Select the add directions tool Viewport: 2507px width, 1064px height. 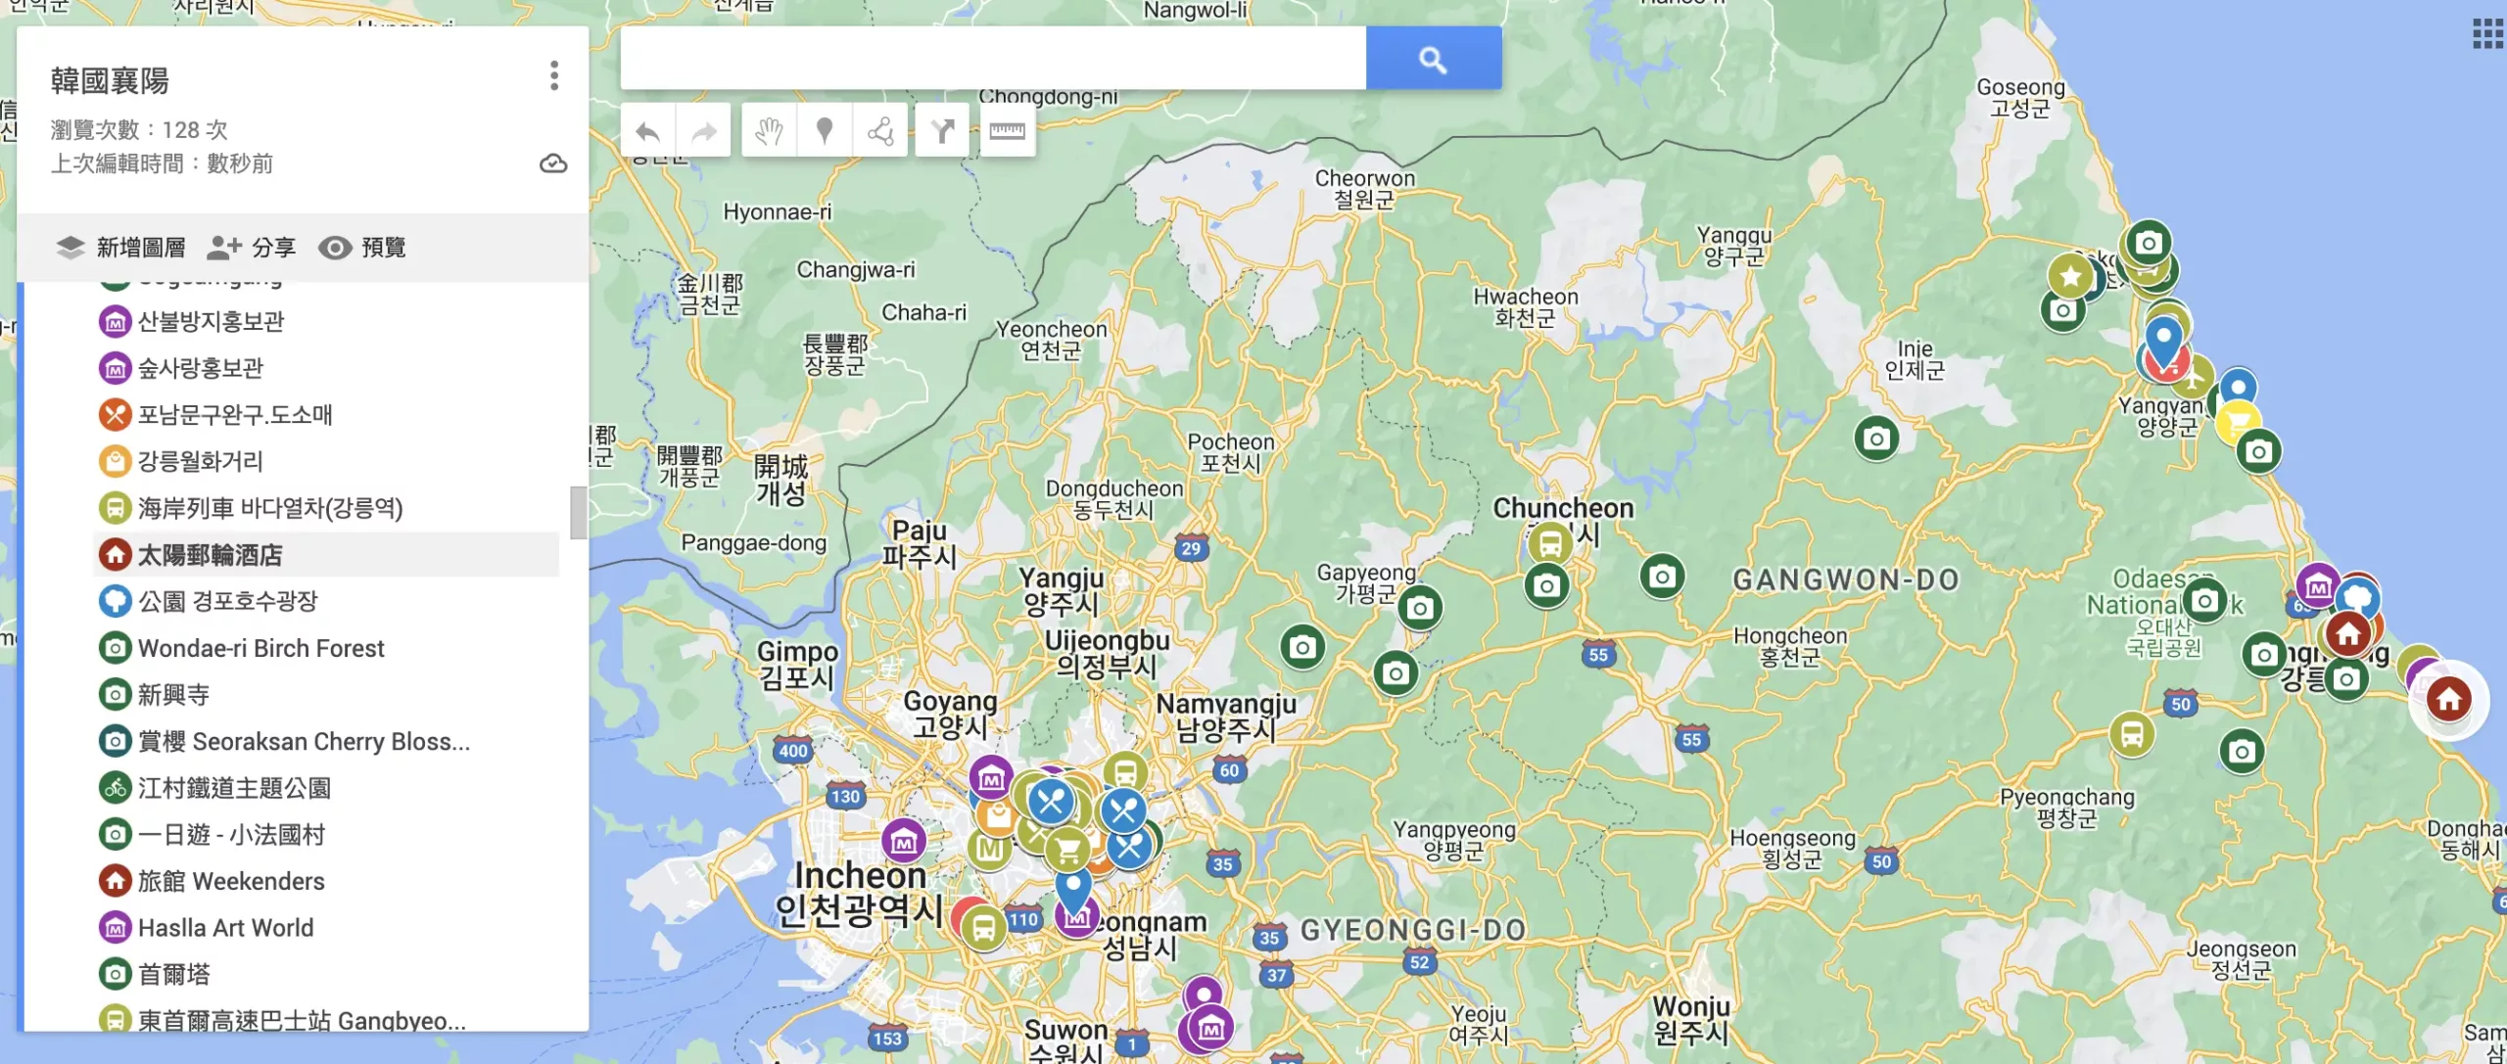[942, 131]
